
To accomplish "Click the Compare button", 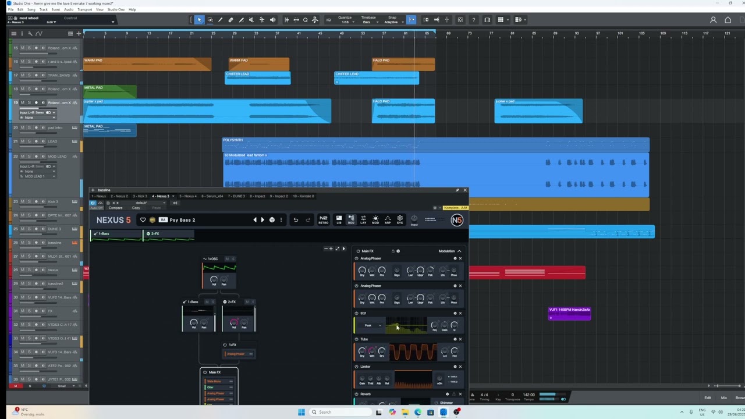I will point(115,208).
